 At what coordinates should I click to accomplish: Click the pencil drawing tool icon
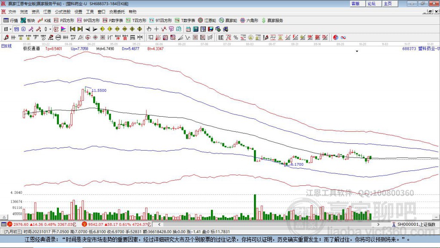[6, 38]
